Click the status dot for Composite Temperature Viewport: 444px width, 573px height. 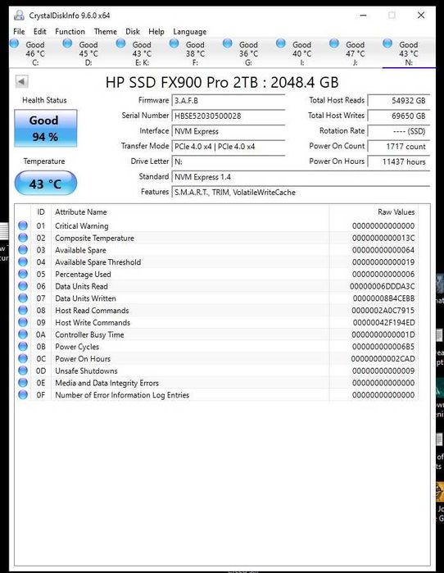[23, 238]
